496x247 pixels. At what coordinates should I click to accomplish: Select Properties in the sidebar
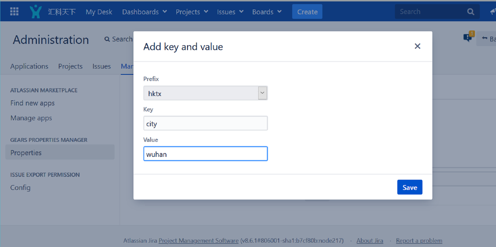point(60,152)
